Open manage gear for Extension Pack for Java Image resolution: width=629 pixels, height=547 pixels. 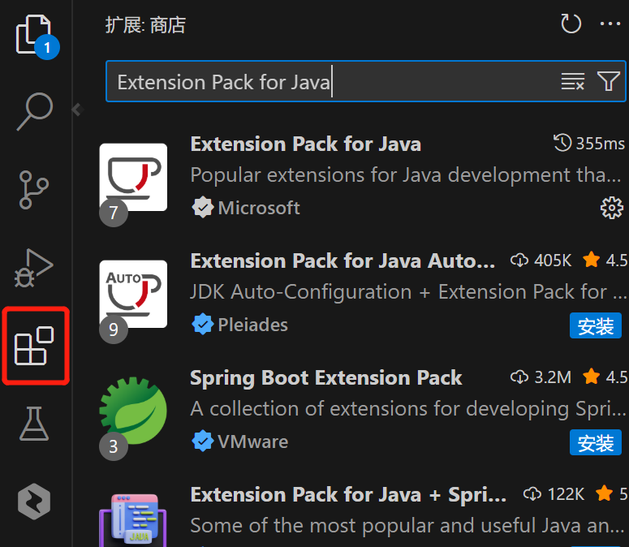(610, 208)
